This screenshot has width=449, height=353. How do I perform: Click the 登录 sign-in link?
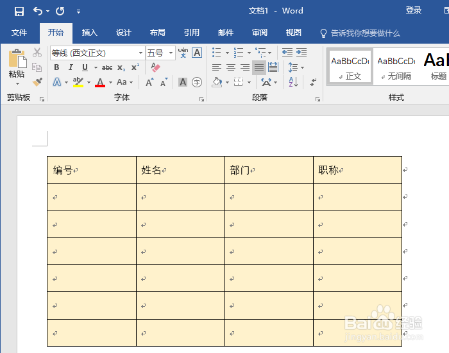(x=414, y=11)
